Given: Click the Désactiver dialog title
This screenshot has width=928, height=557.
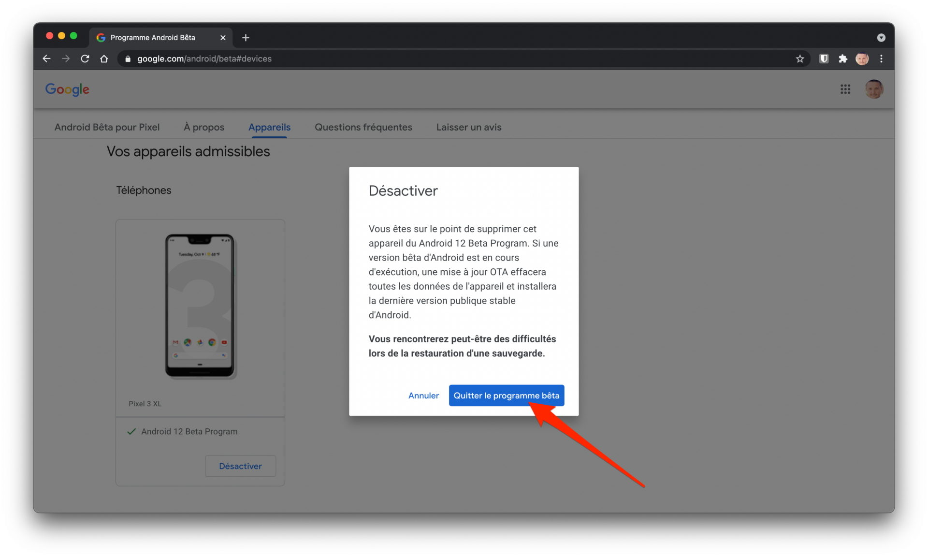Looking at the screenshot, I should tap(403, 191).
